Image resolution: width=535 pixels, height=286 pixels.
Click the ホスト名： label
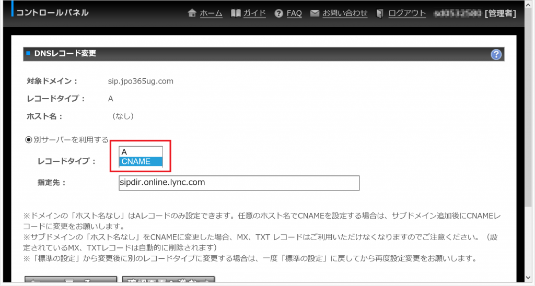(45, 116)
